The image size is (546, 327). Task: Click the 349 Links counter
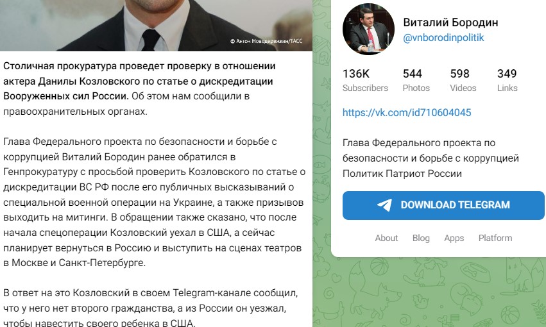click(x=508, y=80)
